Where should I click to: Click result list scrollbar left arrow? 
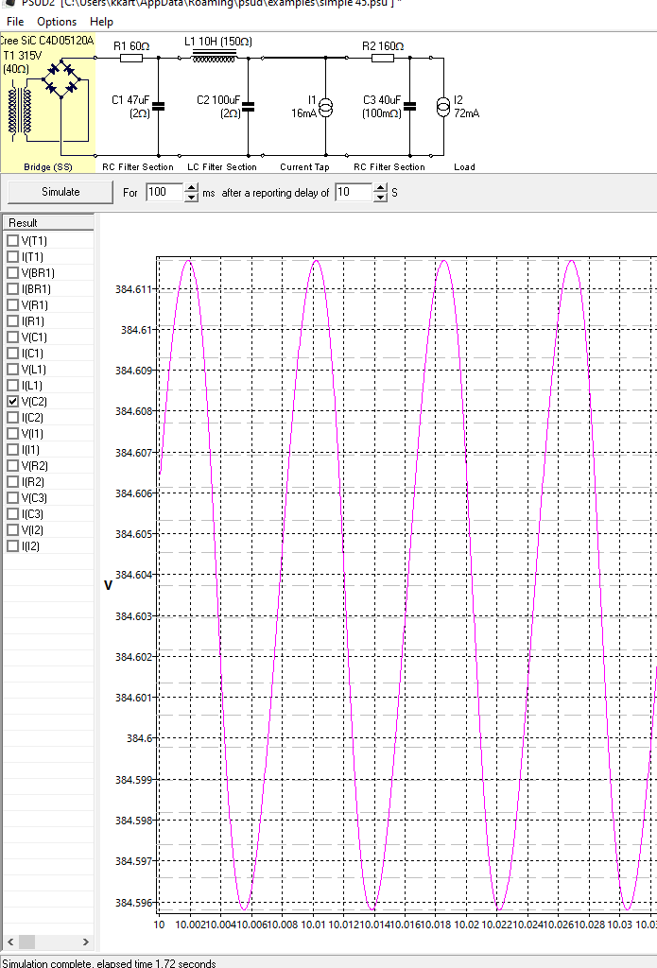(x=10, y=942)
